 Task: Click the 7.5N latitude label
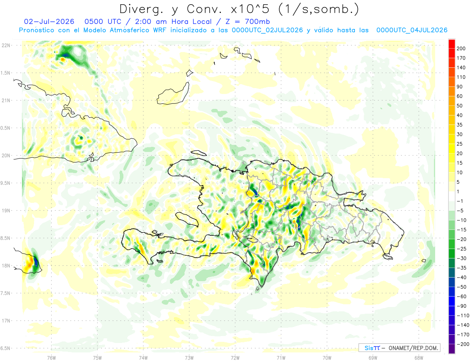pyautogui.click(x=5, y=293)
